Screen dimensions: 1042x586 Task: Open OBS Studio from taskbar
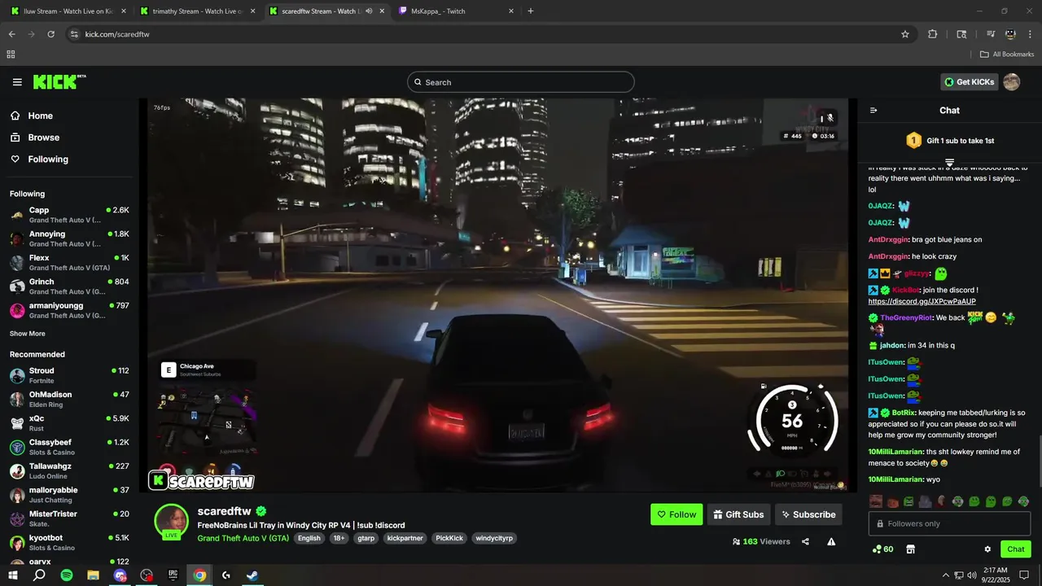tap(147, 575)
